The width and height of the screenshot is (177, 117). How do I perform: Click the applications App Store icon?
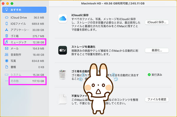6,30
